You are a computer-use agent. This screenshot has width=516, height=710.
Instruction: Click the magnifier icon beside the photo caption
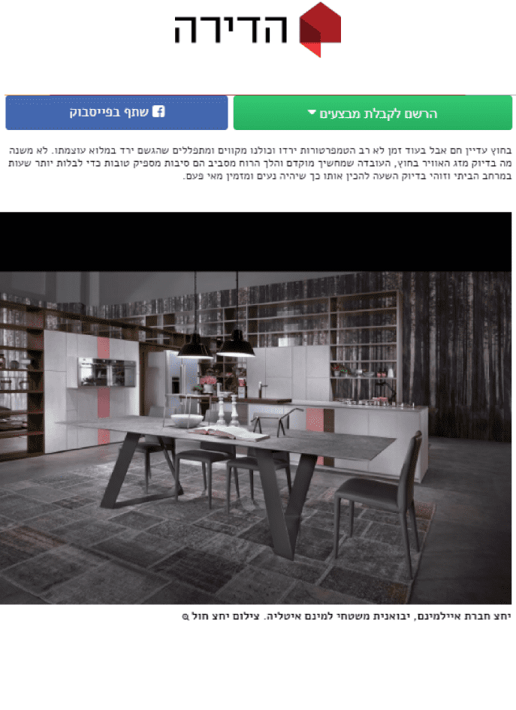point(185,617)
